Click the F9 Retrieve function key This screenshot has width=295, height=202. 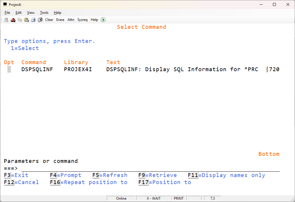(x=142, y=175)
